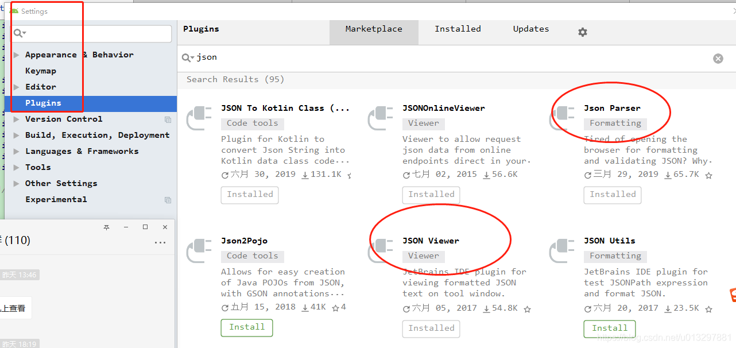
Task: Expand Appearance & Behavior settings
Action: pyautogui.click(x=17, y=55)
